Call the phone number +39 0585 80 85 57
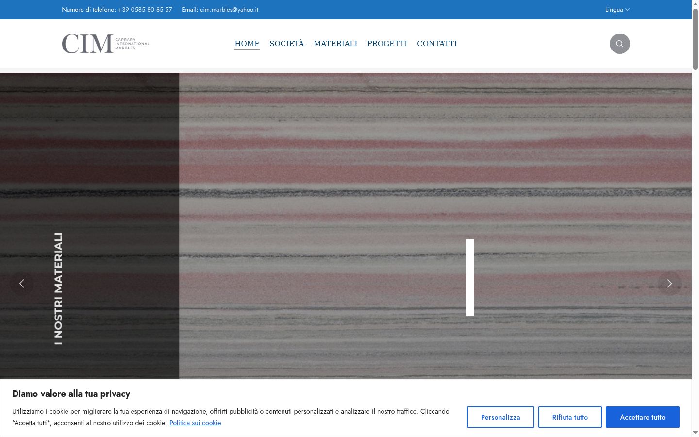 tap(145, 10)
